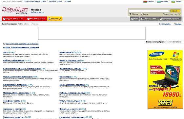
Task: Open the Выберите регион selector
Action: click(37, 12)
